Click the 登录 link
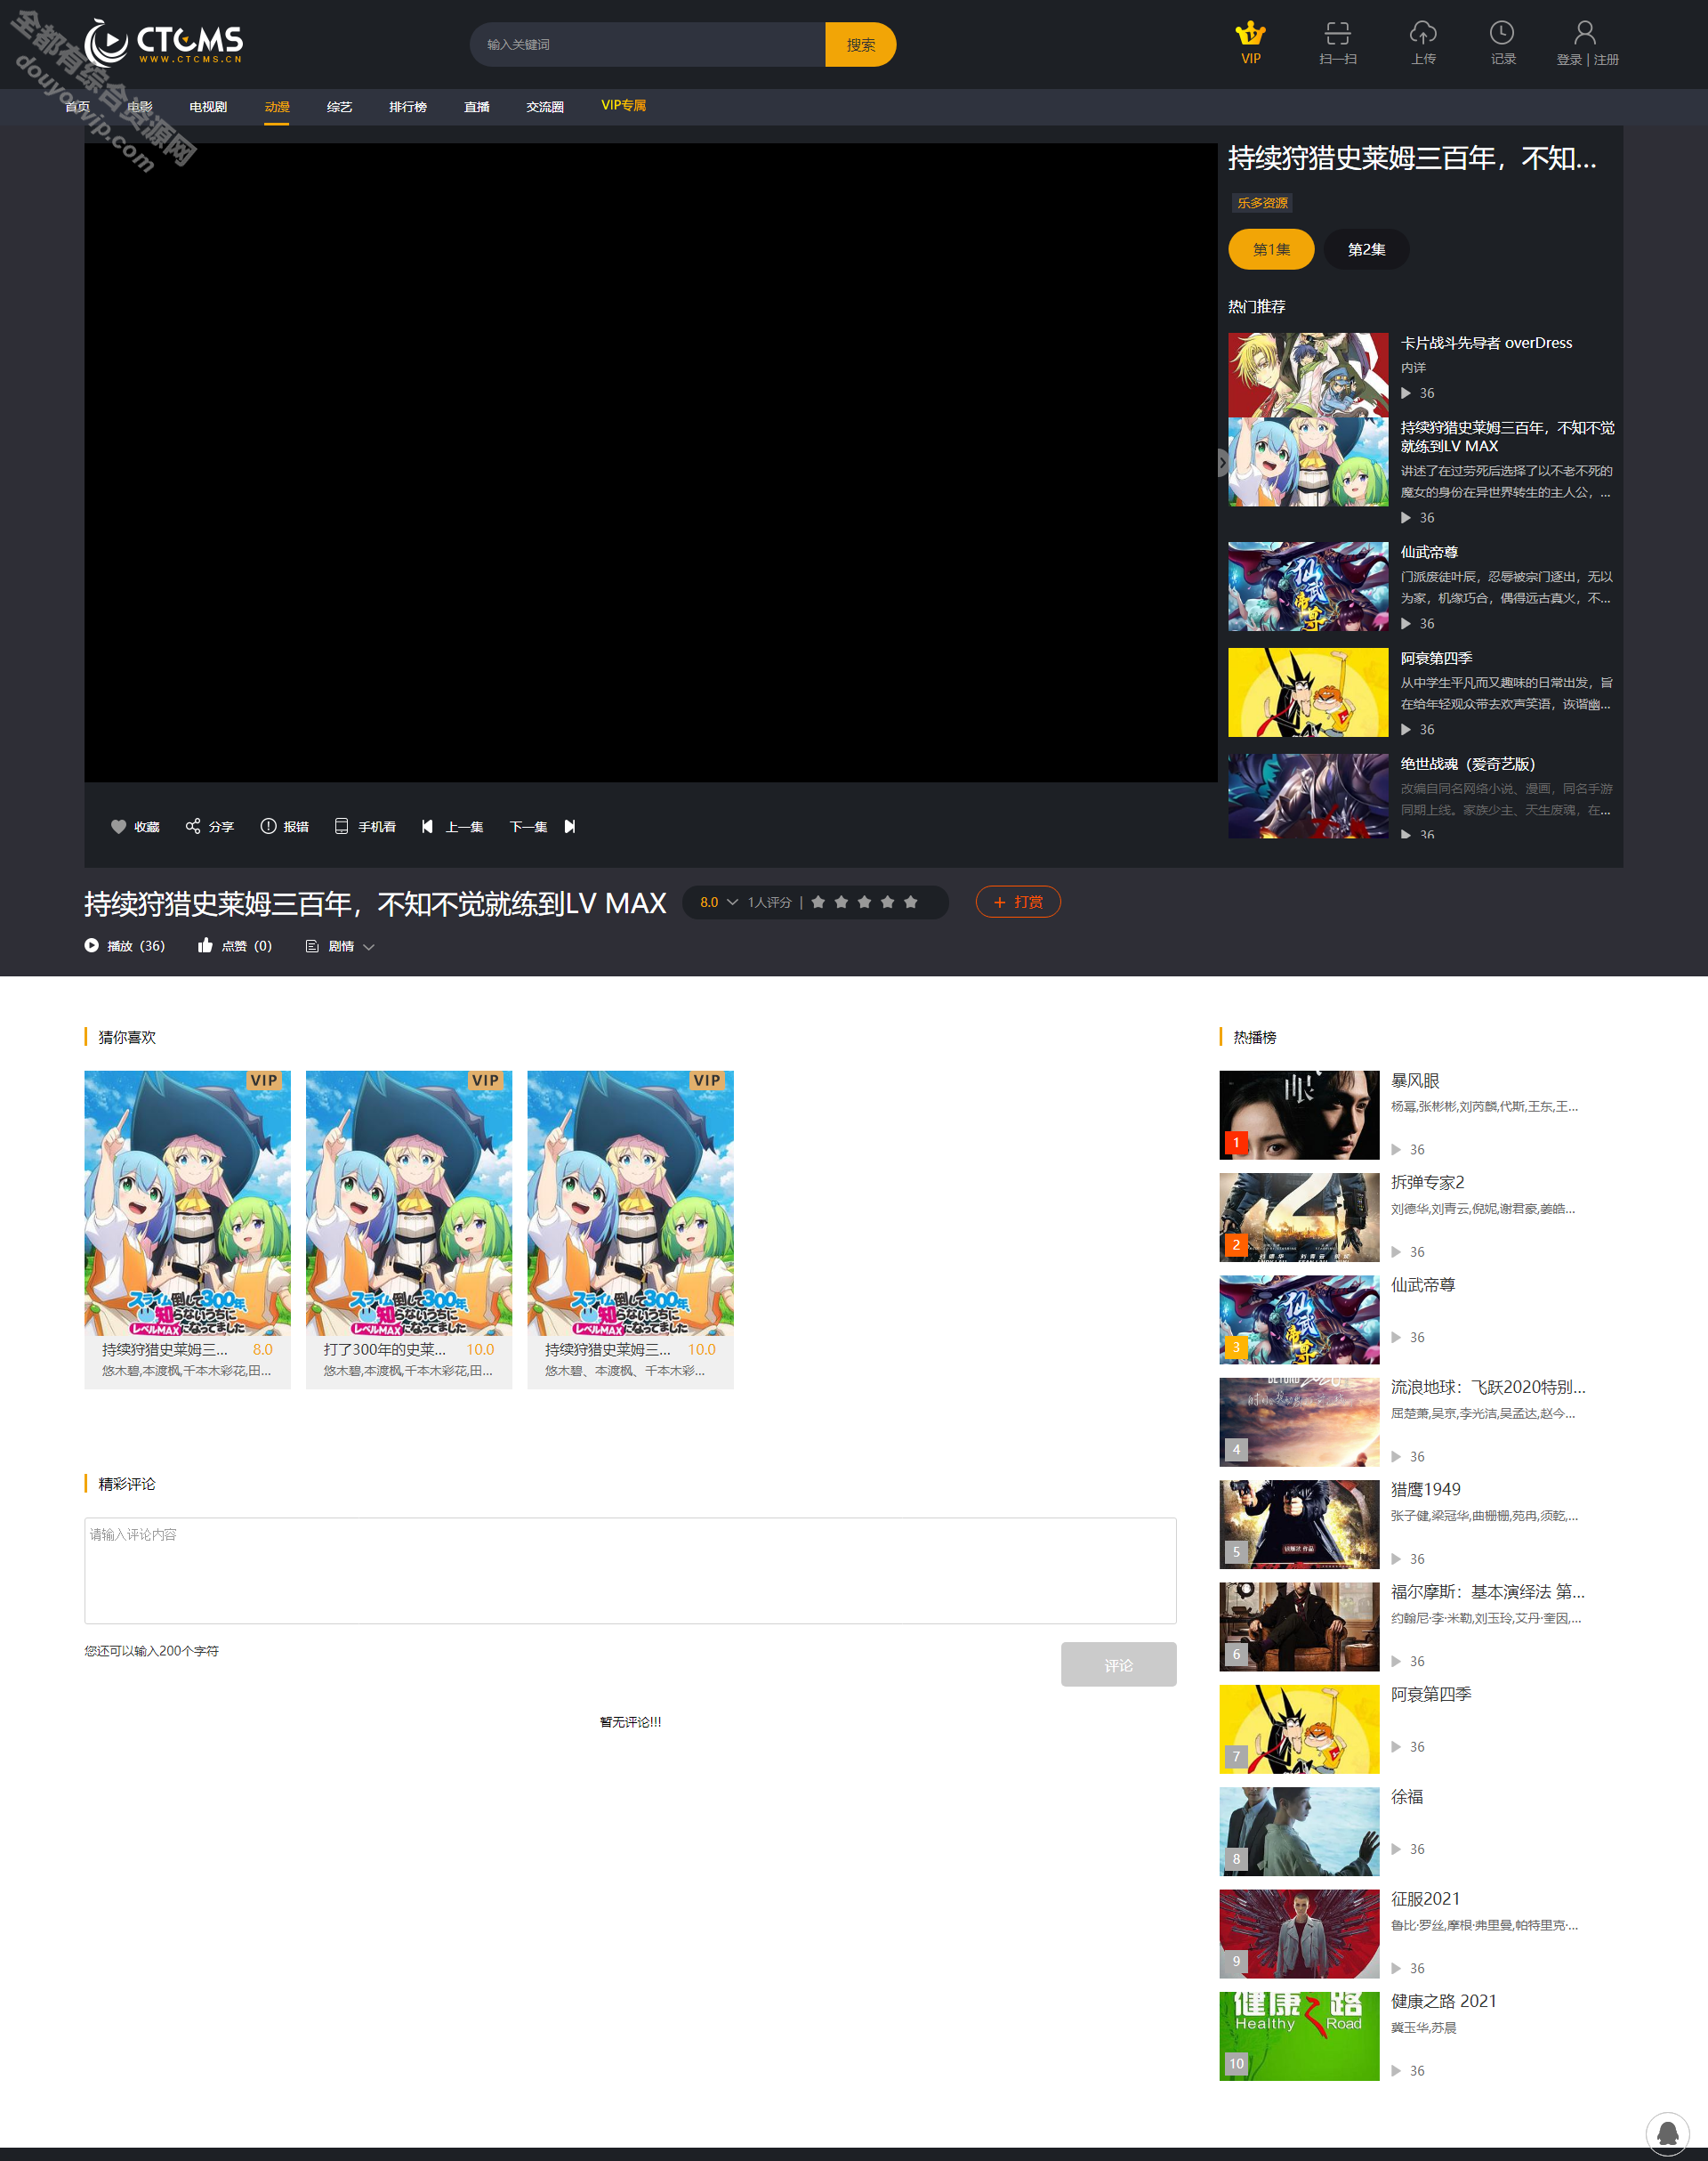The height and width of the screenshot is (2161, 1708). [x=1568, y=60]
